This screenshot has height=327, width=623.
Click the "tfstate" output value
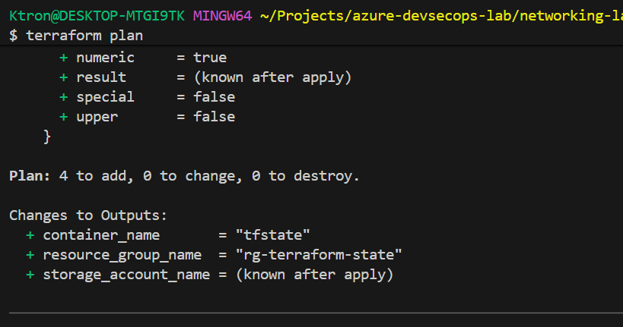272,235
